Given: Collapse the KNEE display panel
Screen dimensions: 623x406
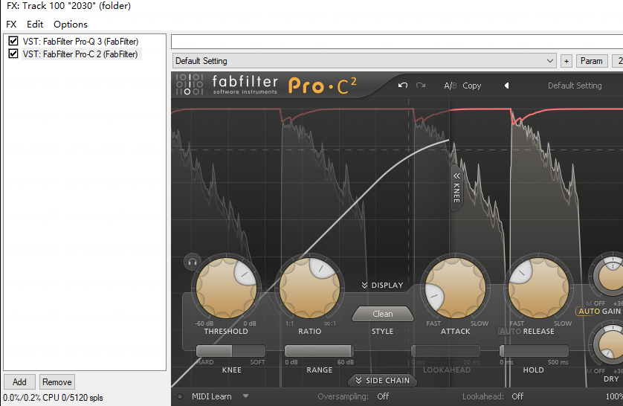Looking at the screenshot, I should click(457, 187).
